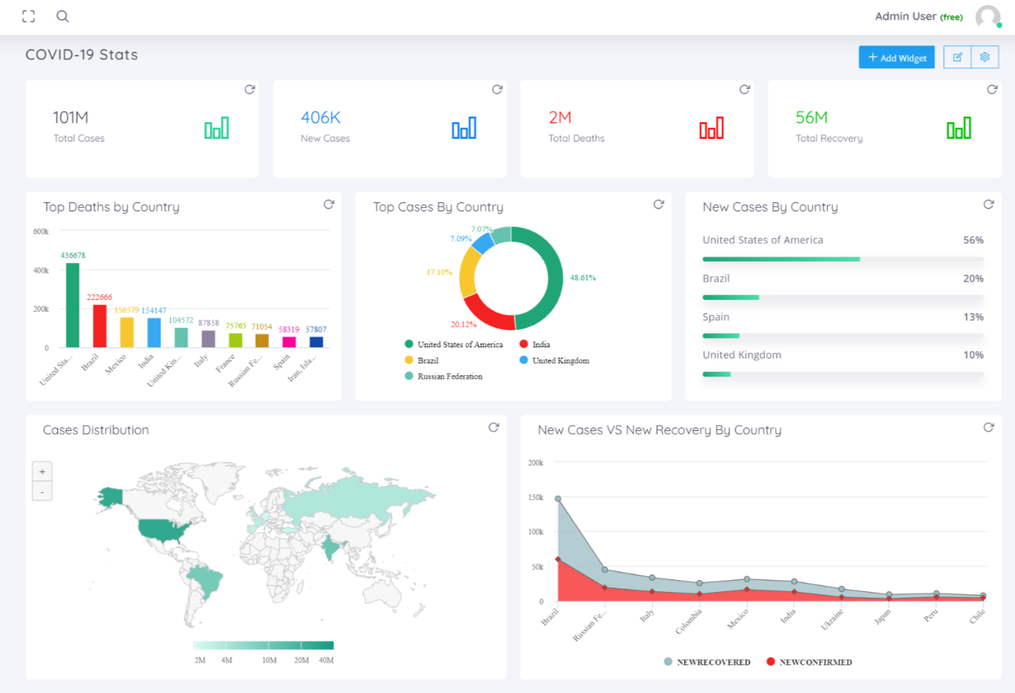Viewport: 1015px width, 693px height.
Task: Open the search tool in the header
Action: [63, 16]
